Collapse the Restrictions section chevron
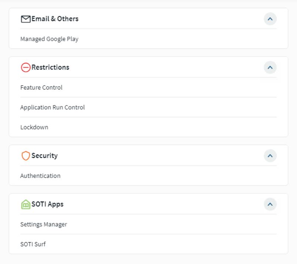This screenshot has width=297, height=264. click(x=270, y=68)
